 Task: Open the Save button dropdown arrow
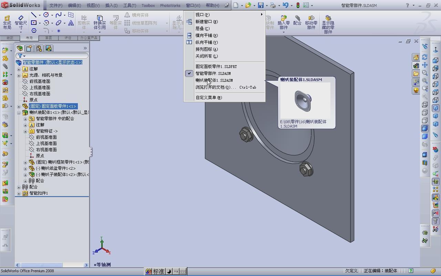coord(266,6)
